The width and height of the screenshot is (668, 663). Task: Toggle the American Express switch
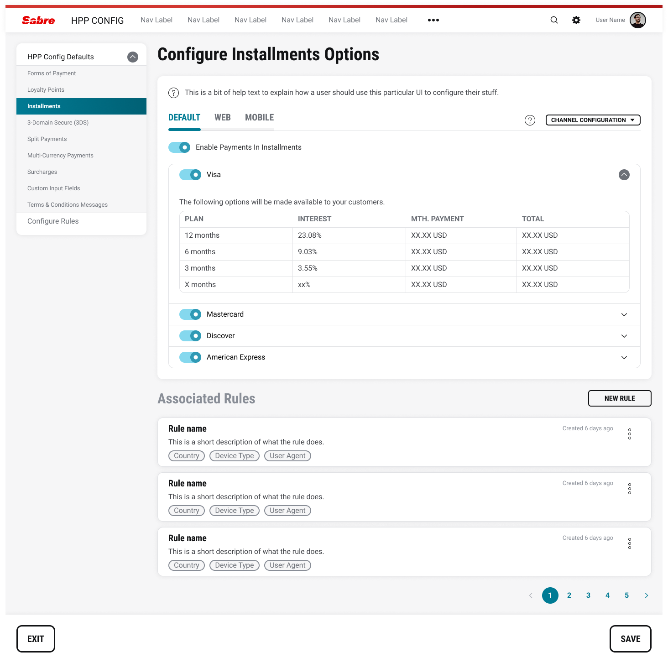click(190, 357)
